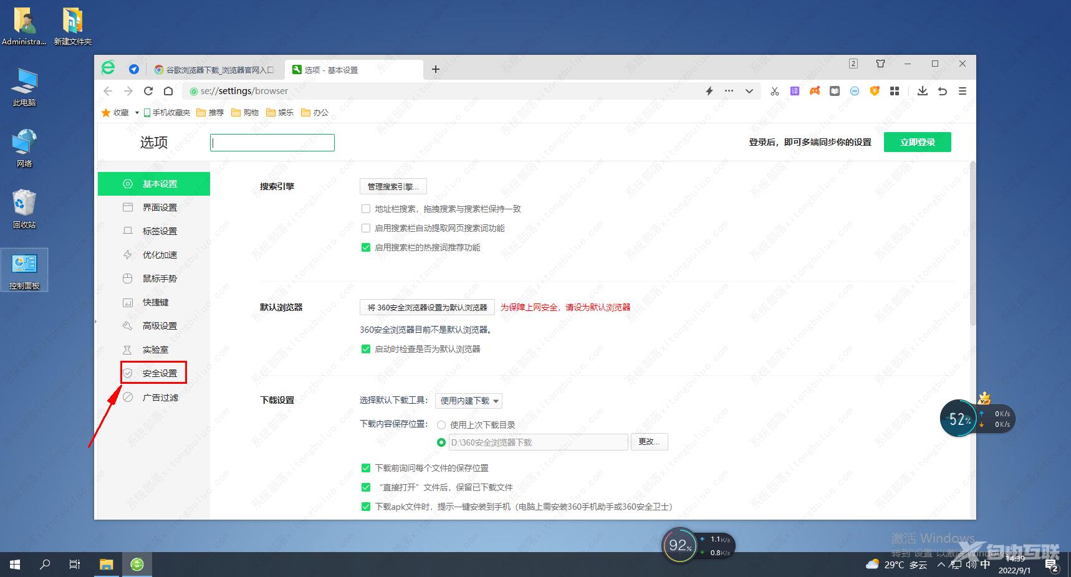Open 高级设置 in sidebar

click(154, 326)
